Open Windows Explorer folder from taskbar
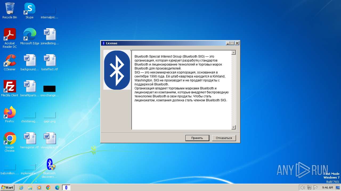This screenshot has width=341, height=191. coord(30,188)
